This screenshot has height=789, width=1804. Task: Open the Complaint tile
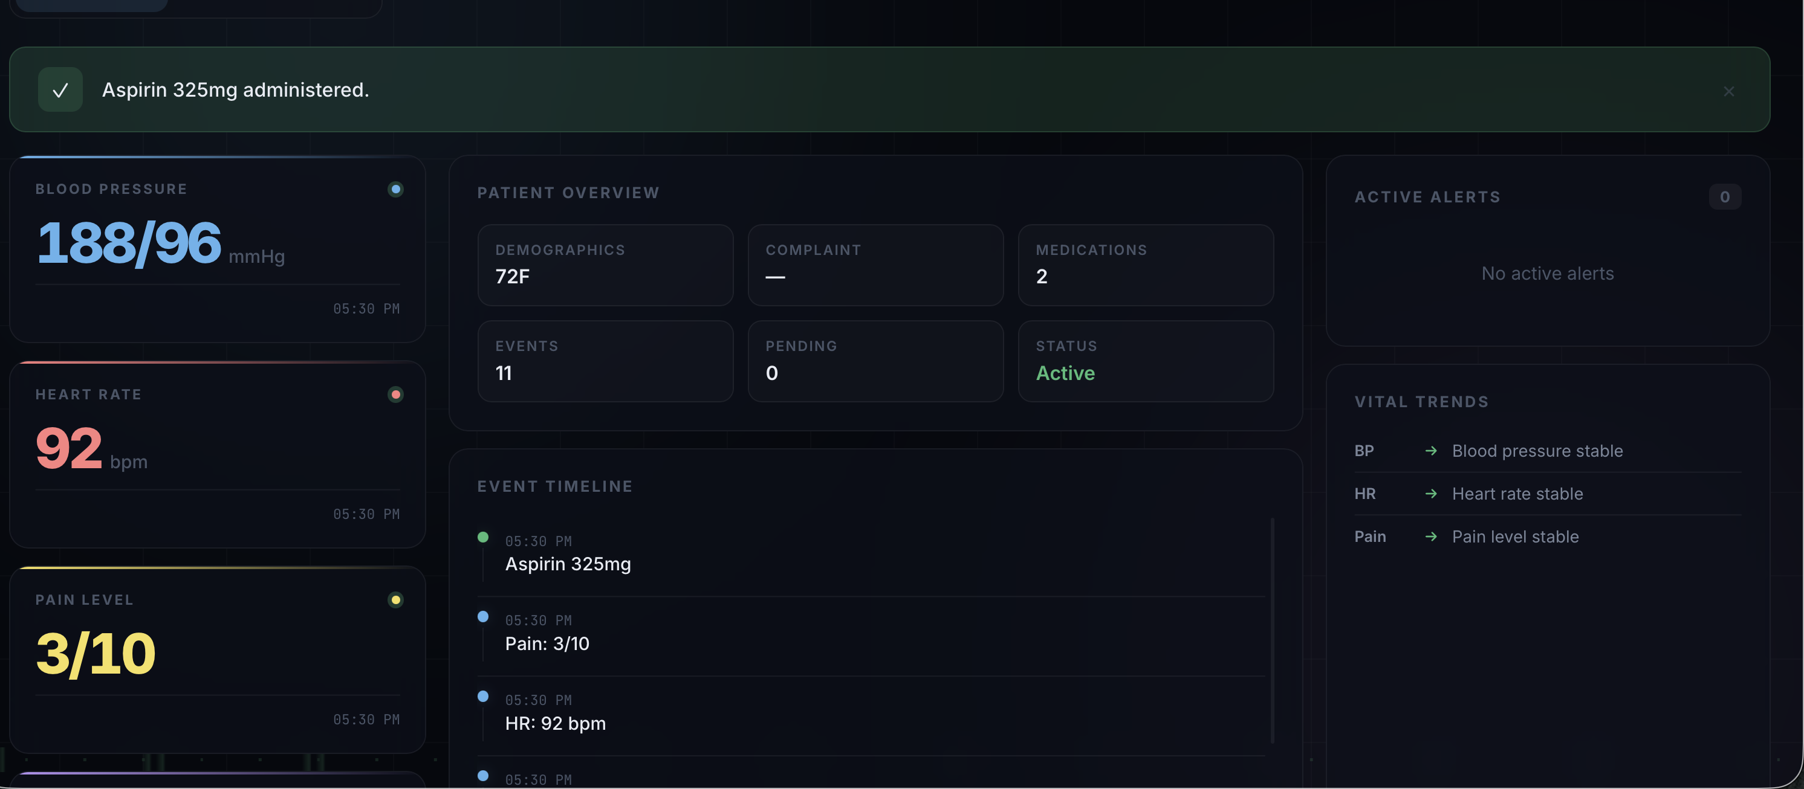(875, 265)
